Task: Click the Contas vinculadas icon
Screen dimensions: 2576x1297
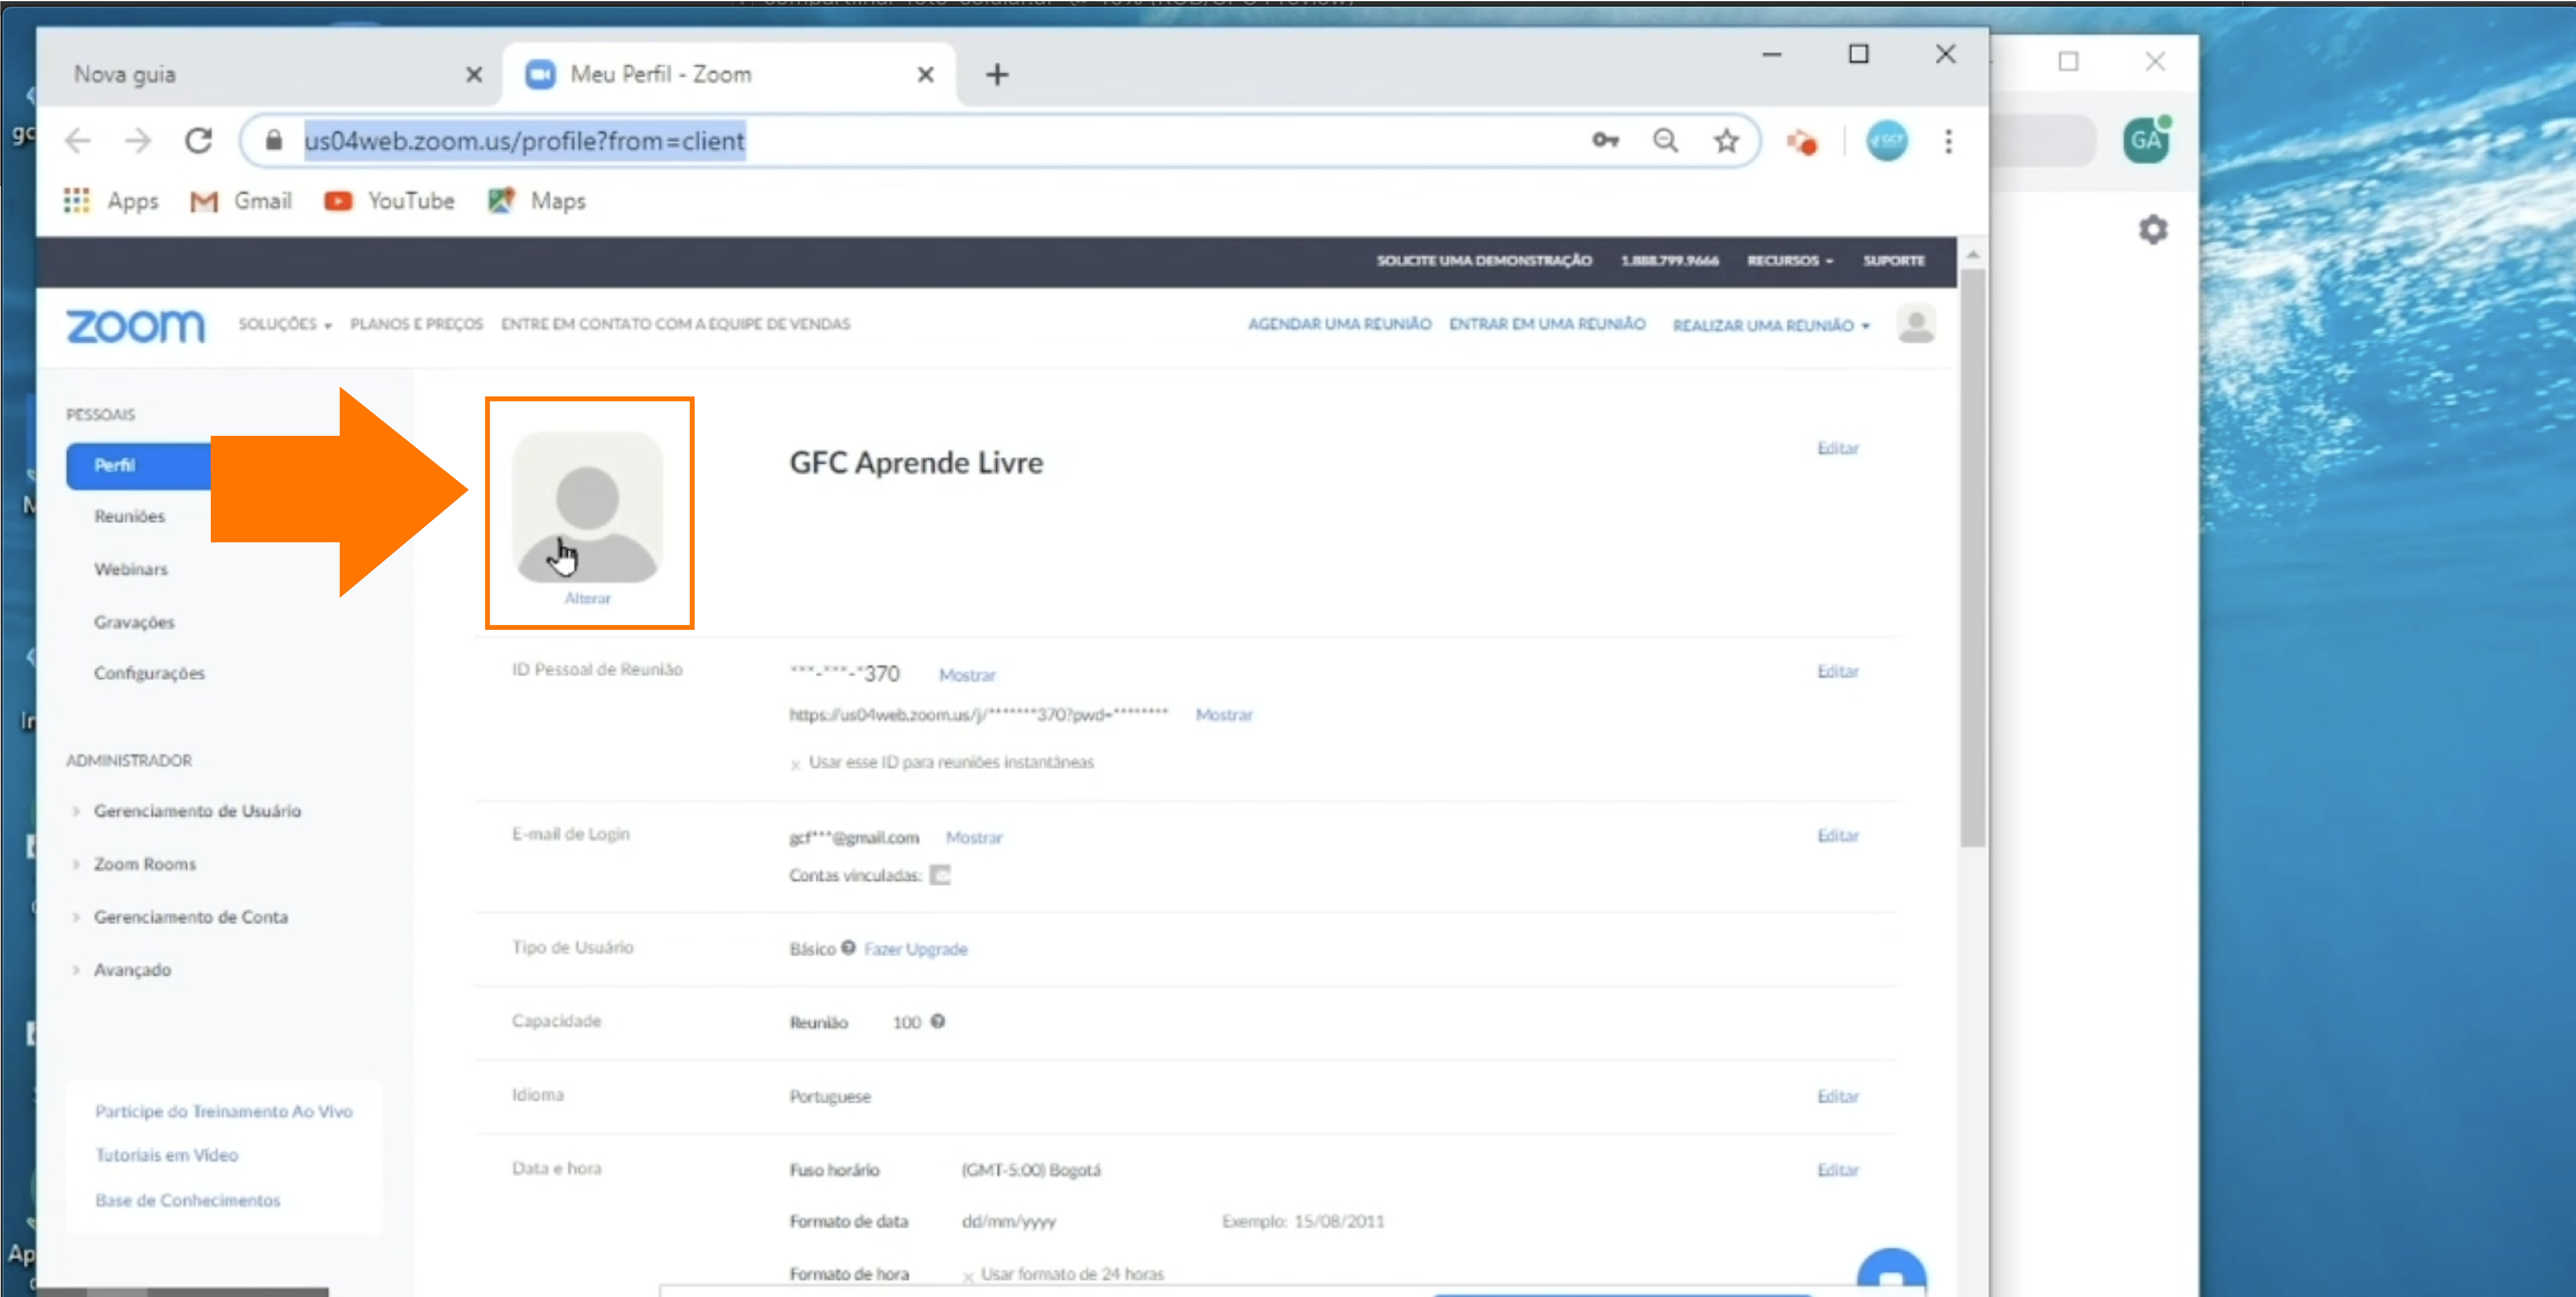Action: point(940,876)
